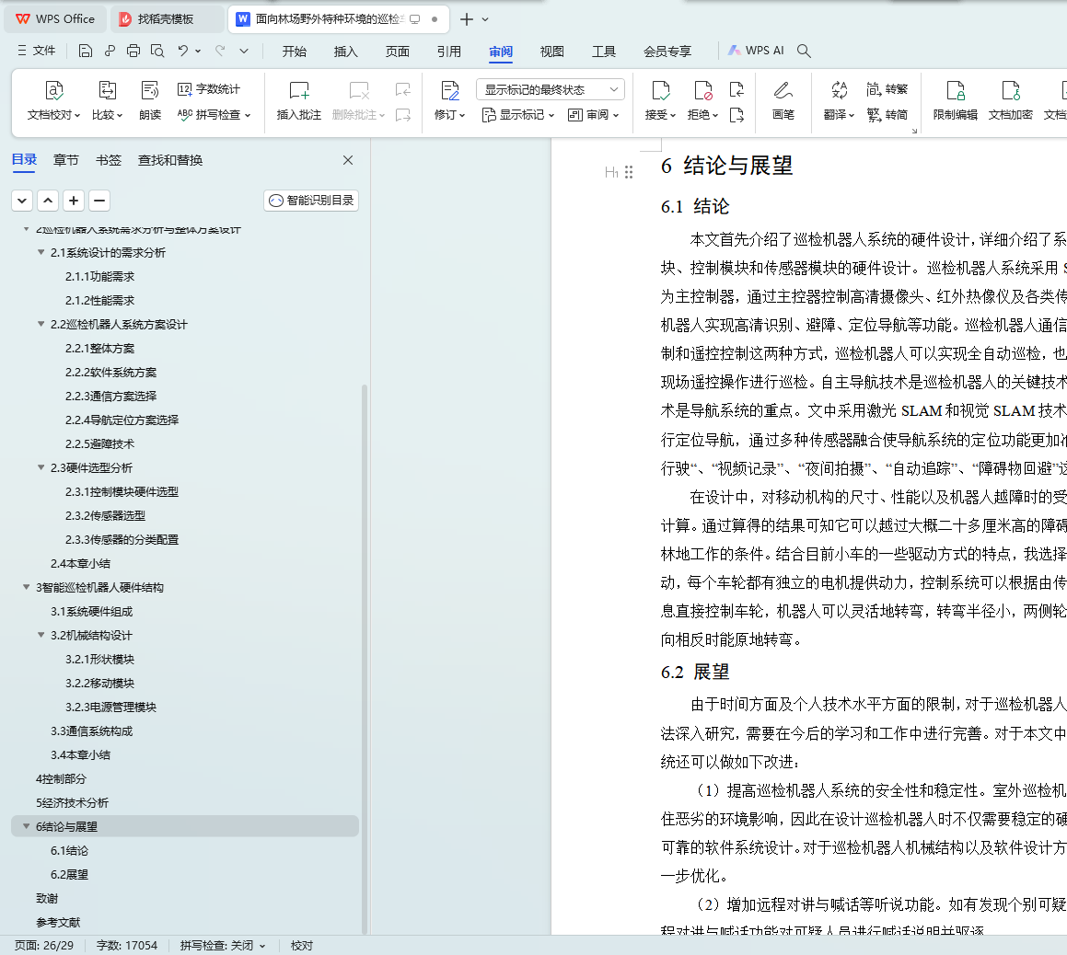Screen dimensions: 1067x955
Task: Click the 文档校对 proofreading icon
Action: 54,91
